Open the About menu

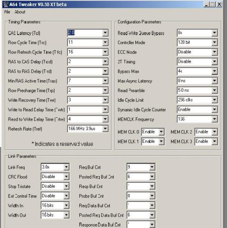(x=20, y=12)
